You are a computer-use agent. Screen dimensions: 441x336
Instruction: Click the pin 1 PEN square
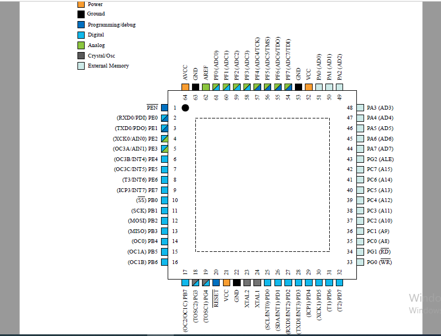coord(164,107)
